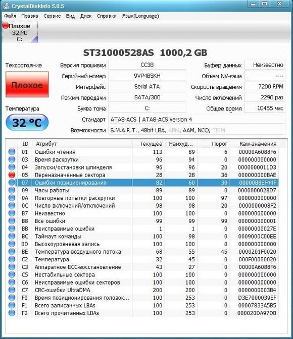The height and width of the screenshot is (339, 293).
Task: Select the Ошибки позиционирования attribute text
Action: coord(71,183)
